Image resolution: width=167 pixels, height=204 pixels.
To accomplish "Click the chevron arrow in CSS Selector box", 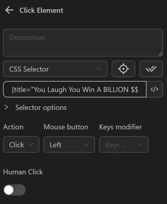I will tap(99, 69).
